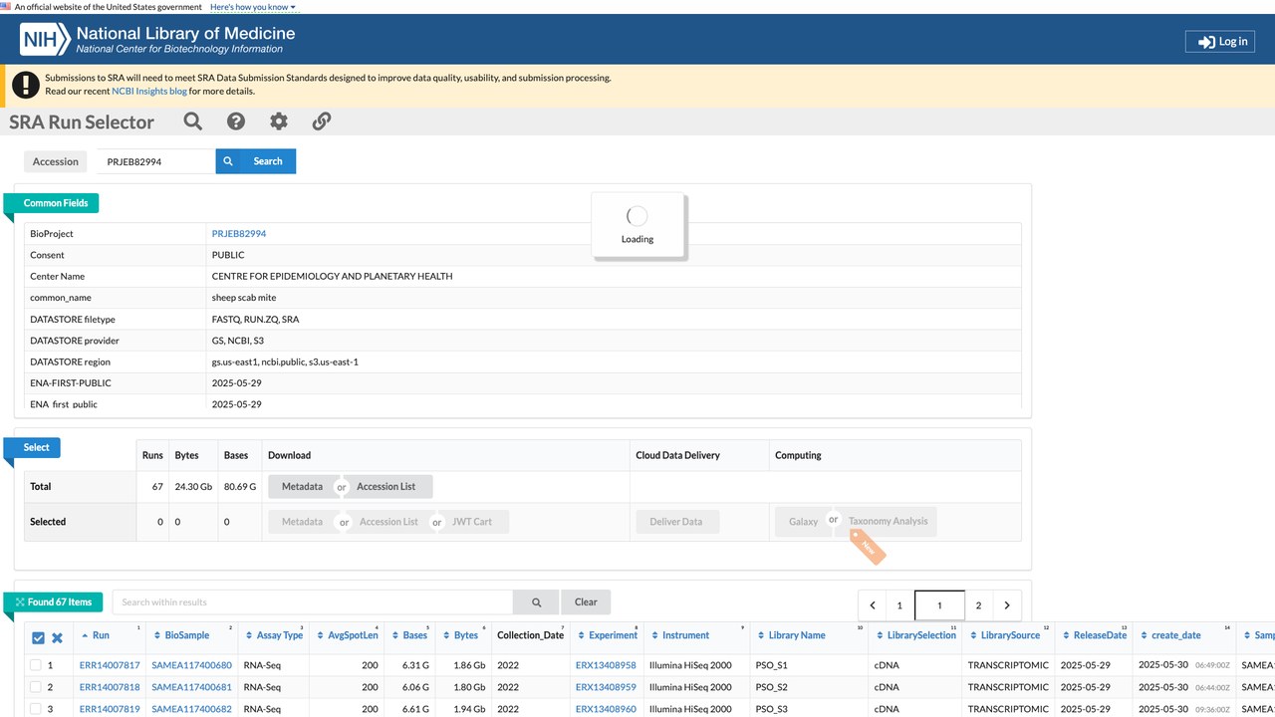The image size is (1275, 717).
Task: Click the Accession input field
Action: coord(155,161)
